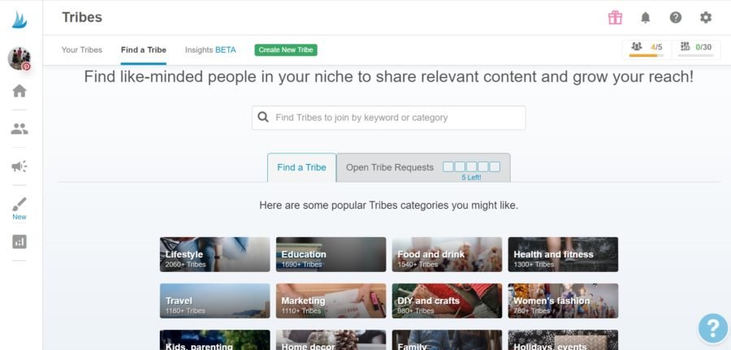Open the blue floating help bubble
Screen dimensions: 731x350
(712, 328)
